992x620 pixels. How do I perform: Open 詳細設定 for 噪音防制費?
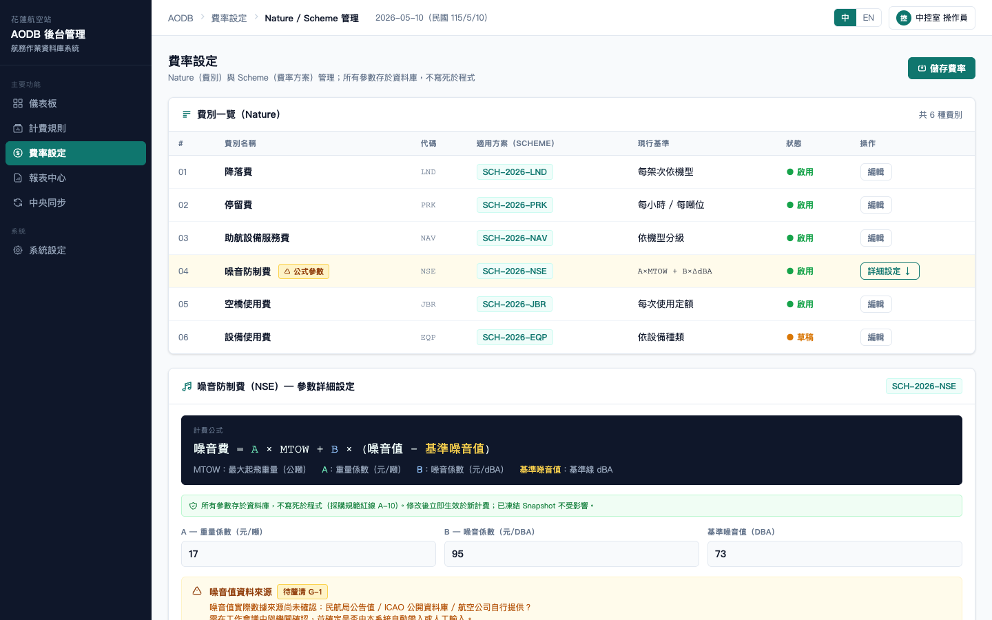pyautogui.click(x=890, y=271)
